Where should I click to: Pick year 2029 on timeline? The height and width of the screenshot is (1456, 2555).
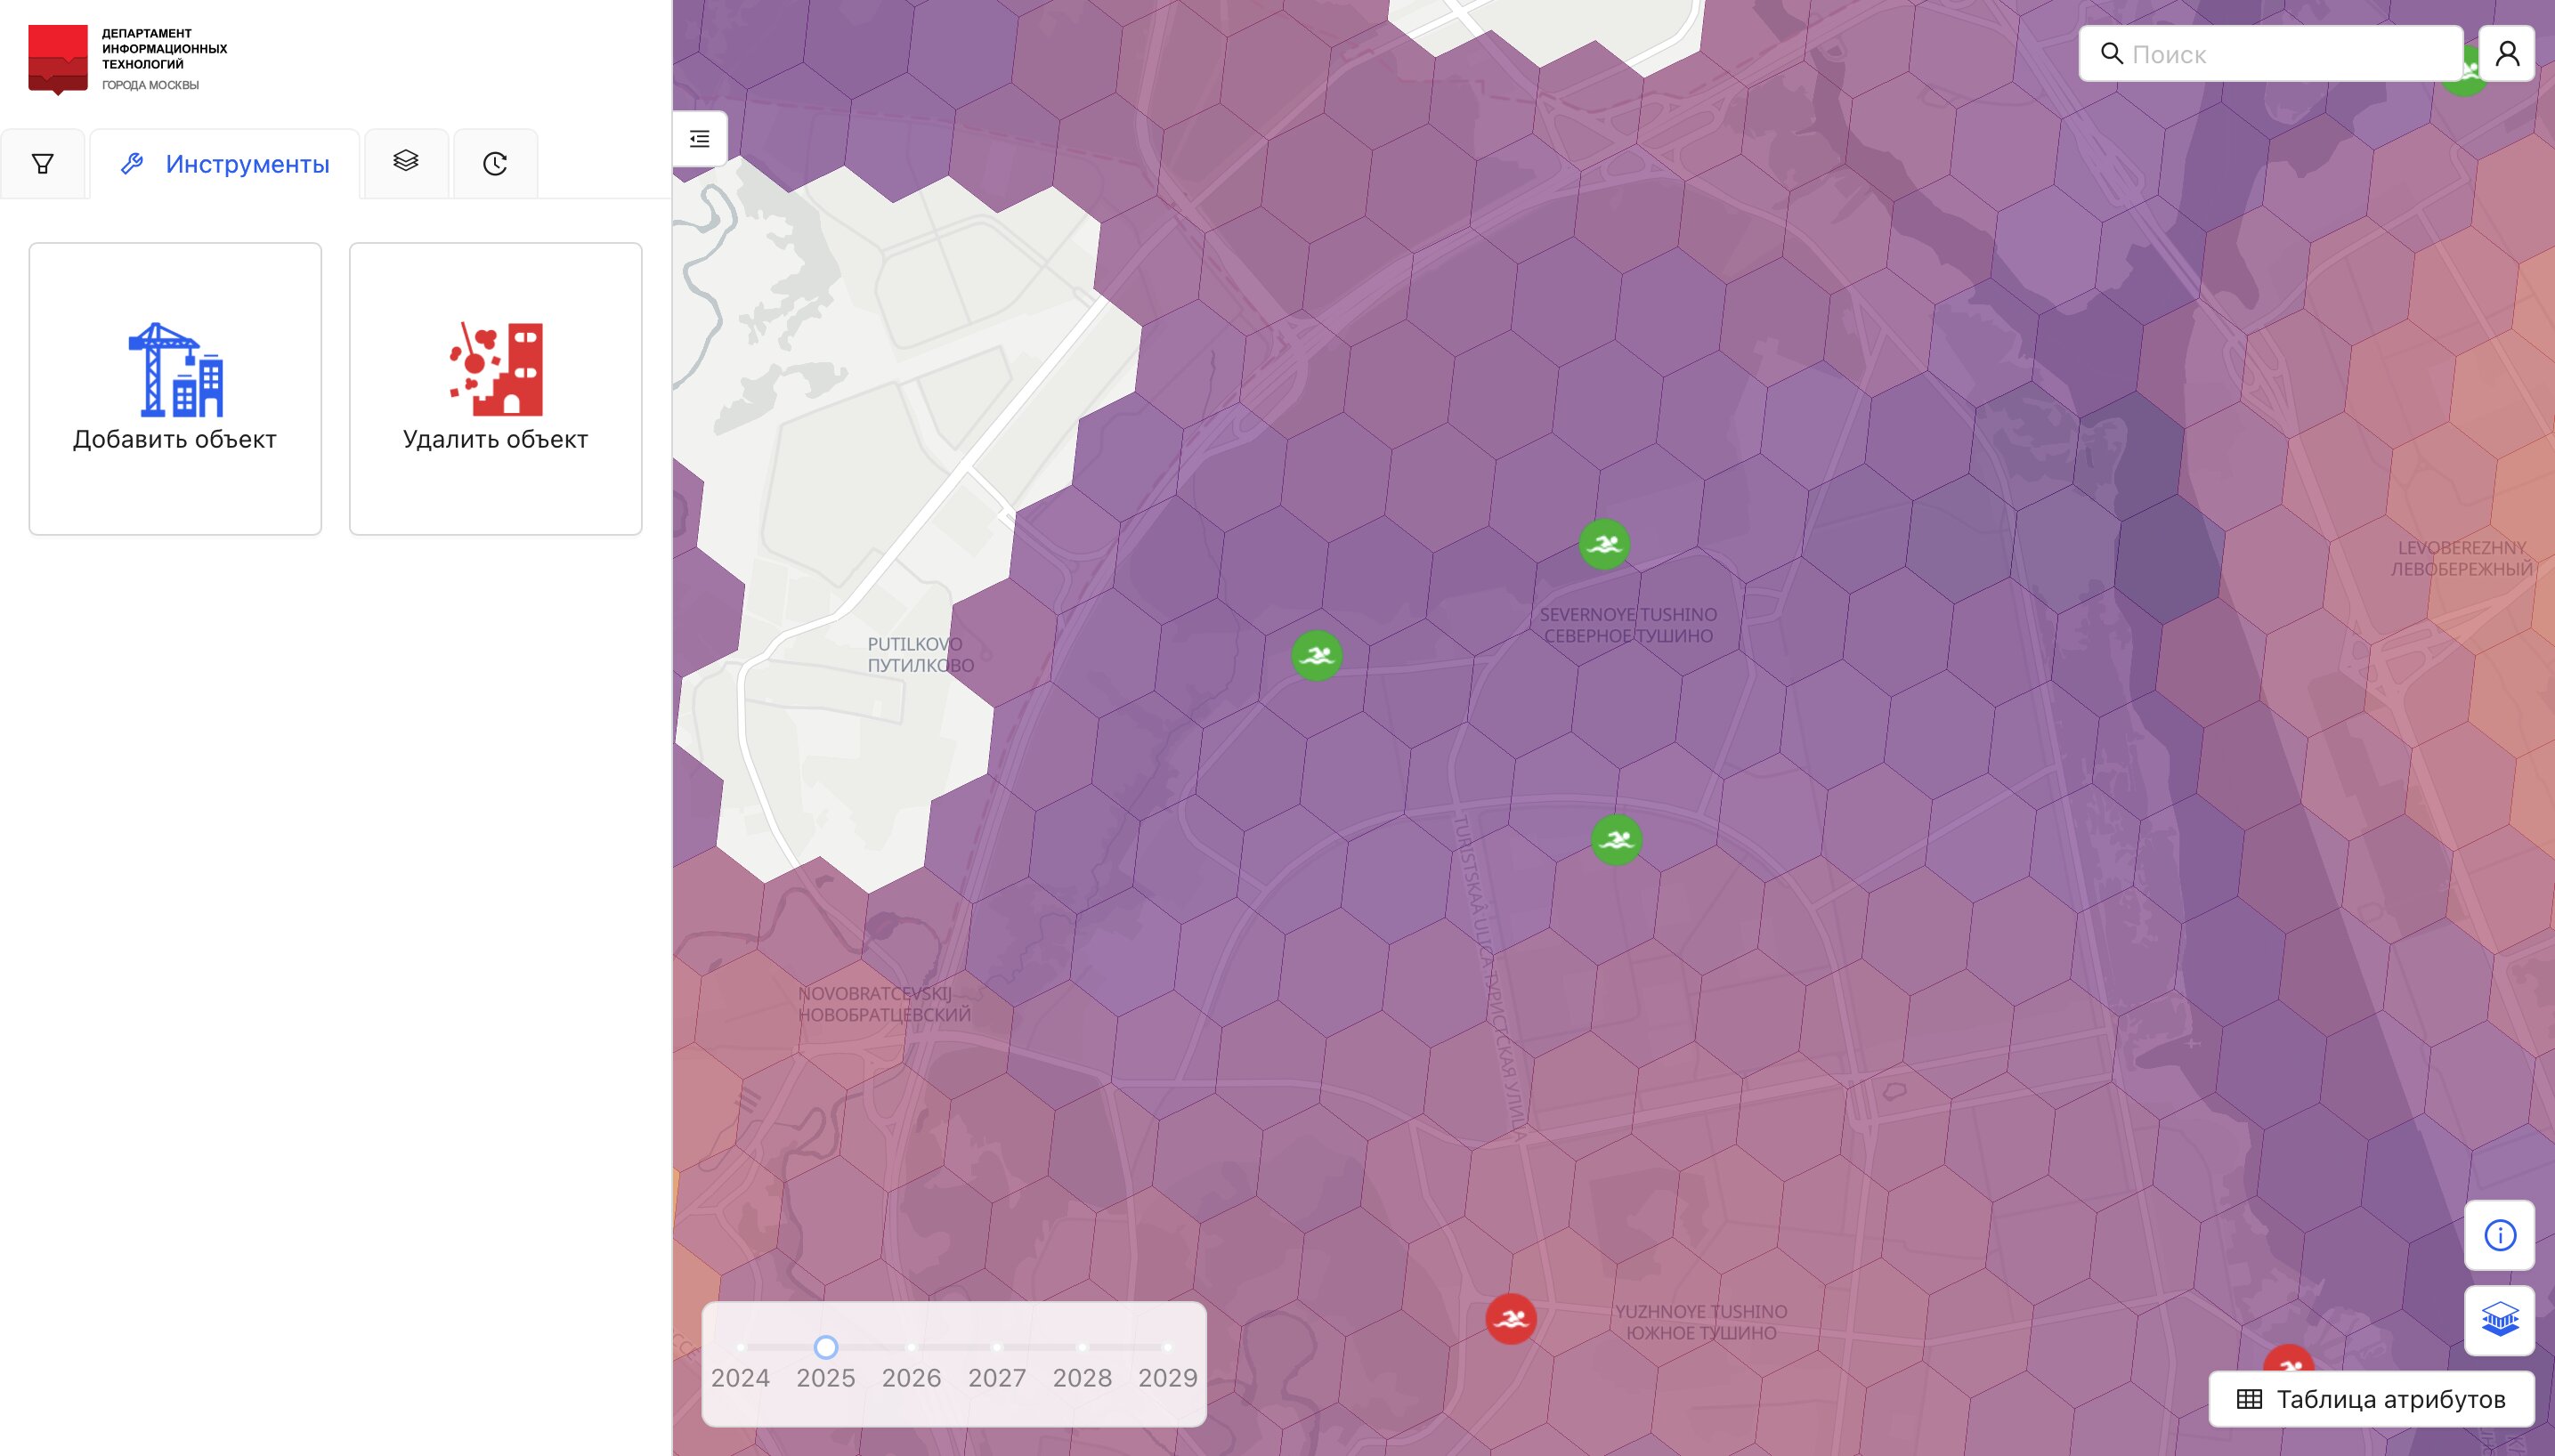pyautogui.click(x=1167, y=1348)
